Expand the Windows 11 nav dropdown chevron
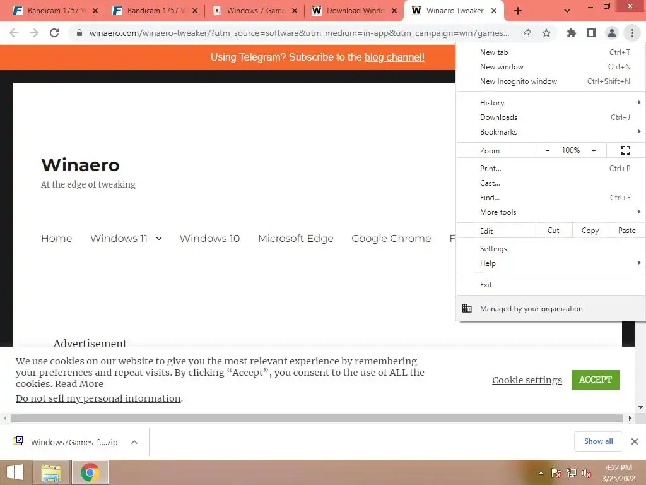Screen dimensions: 646x485 [x=159, y=238]
